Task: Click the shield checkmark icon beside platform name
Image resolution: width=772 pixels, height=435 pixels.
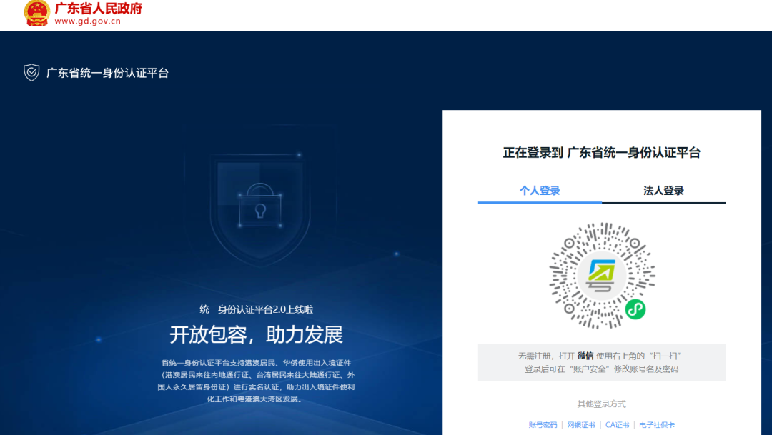Action: 31,73
